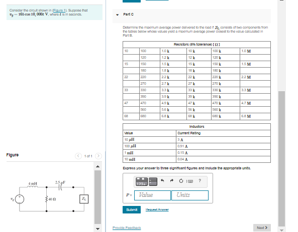Select the 1 mH inductor value
The height and width of the screenshot is (232, 298).
click(149, 153)
